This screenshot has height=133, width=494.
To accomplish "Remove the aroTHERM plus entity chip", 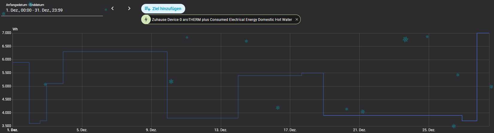I will pyautogui.click(x=297, y=20).
